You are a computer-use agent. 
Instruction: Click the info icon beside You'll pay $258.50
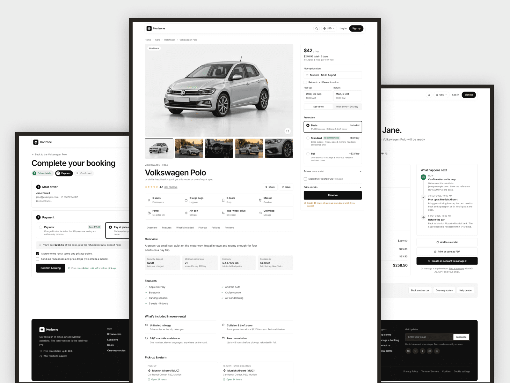point(40,245)
